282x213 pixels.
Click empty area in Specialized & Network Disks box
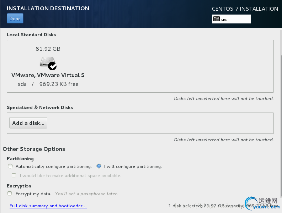tap(160, 123)
